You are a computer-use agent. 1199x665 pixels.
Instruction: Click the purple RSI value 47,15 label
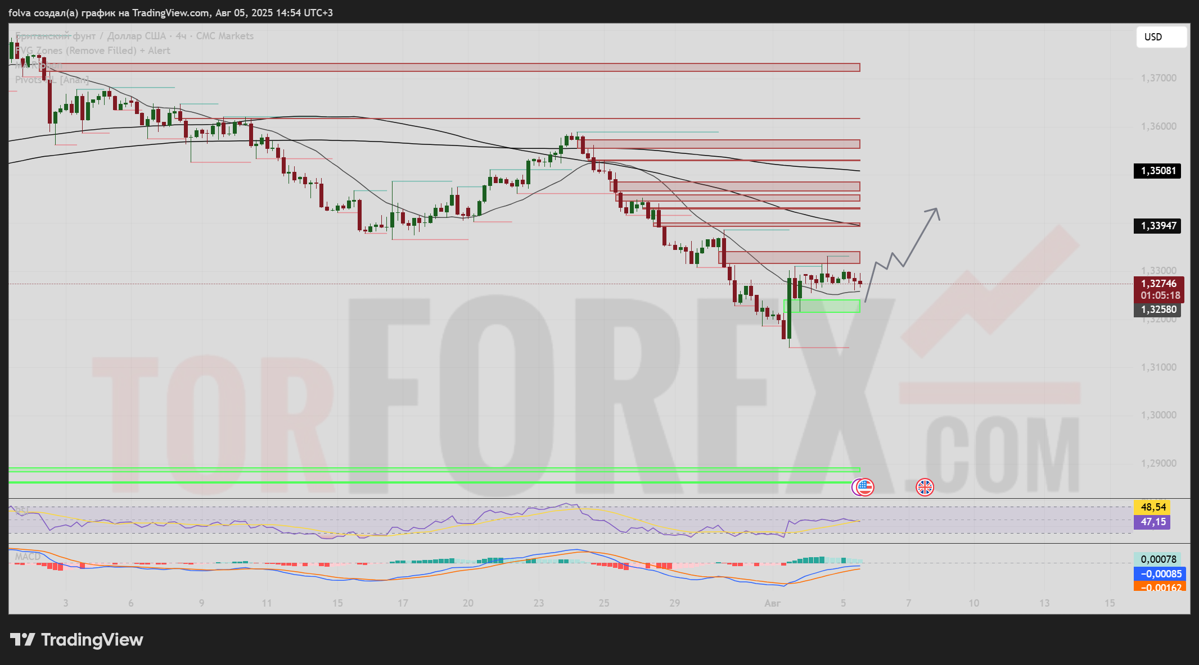pos(1152,522)
